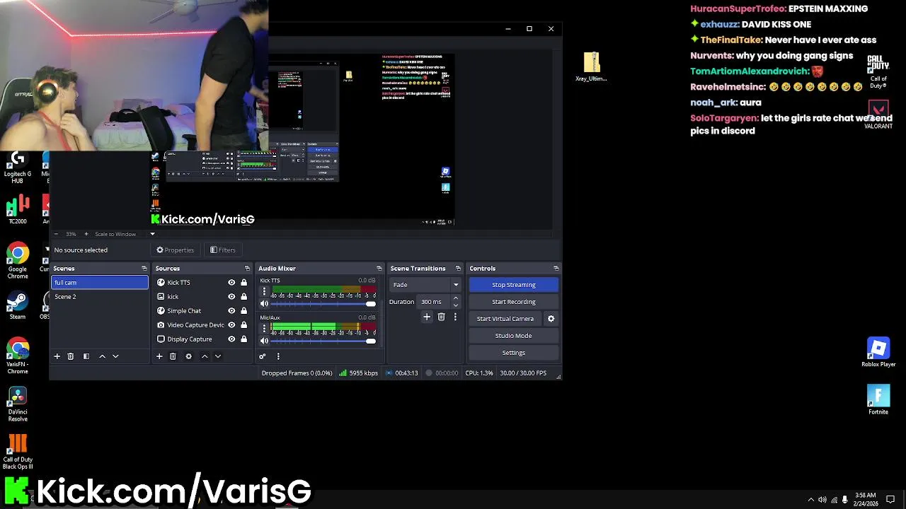
Task: Open DaVinci Resolve desktop shortcut
Action: (x=18, y=404)
